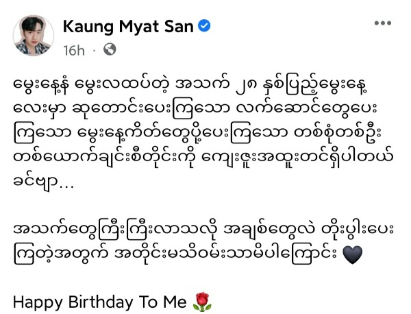Click the trailing ခင်ဗျာ... text
Screen dimensions: 411x314
(x=44, y=182)
